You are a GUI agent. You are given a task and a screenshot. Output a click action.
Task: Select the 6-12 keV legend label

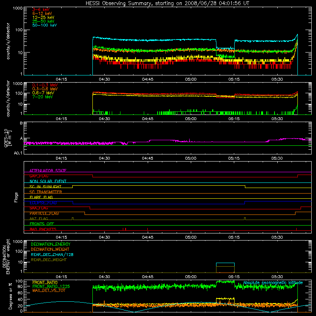click(42, 13)
